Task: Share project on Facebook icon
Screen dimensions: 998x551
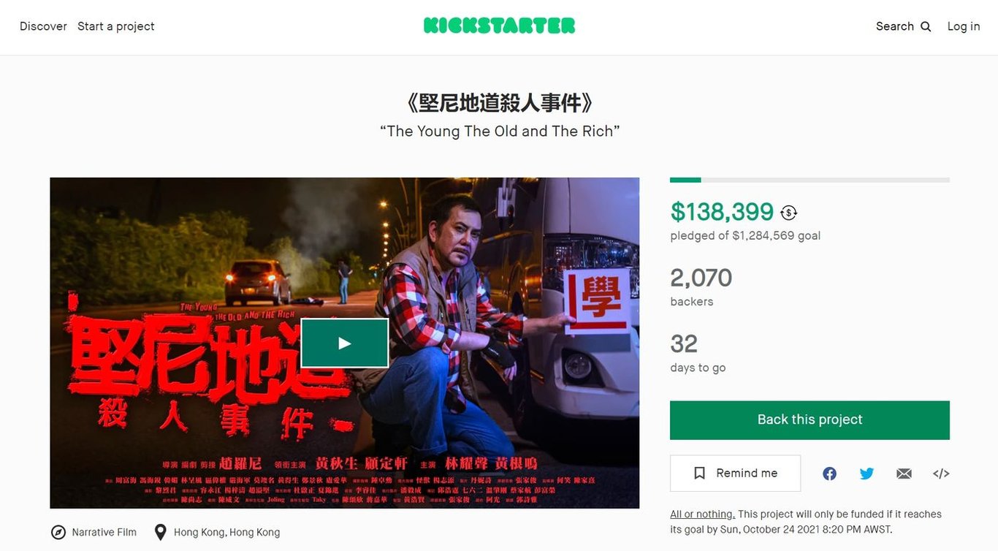Action: [x=829, y=474]
